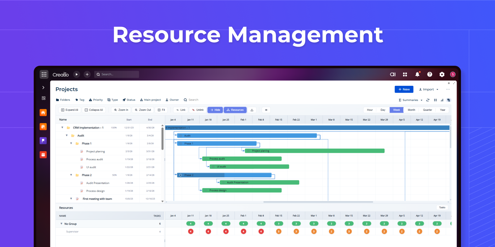The image size is (495, 247).
Task: Click the Creatio AI icon
Action: pyautogui.click(x=393, y=74)
